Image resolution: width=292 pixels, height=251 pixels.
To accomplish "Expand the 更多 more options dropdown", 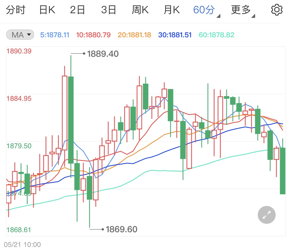I will pos(243,10).
